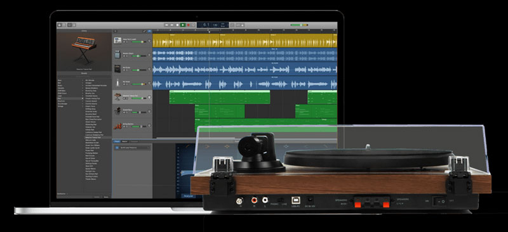508x232 pixels.
Task: Click the tuner icon right of display
Action: point(232,25)
